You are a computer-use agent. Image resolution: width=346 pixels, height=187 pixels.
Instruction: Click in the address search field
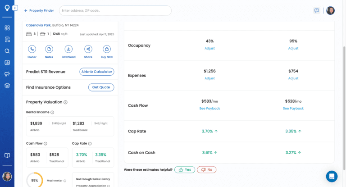[115, 10]
